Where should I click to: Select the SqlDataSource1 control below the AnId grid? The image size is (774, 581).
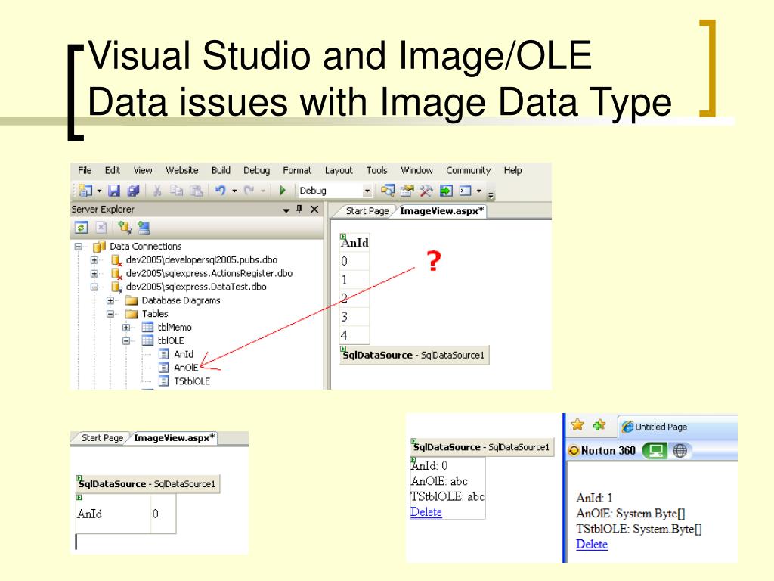tap(414, 355)
